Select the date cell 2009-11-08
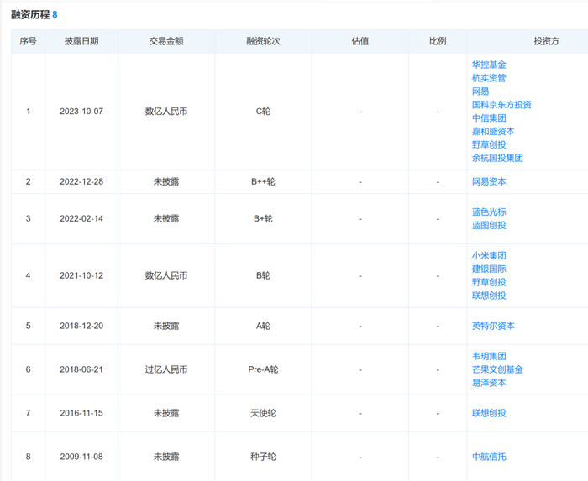Image resolution: width=588 pixels, height=481 pixels. click(x=81, y=457)
